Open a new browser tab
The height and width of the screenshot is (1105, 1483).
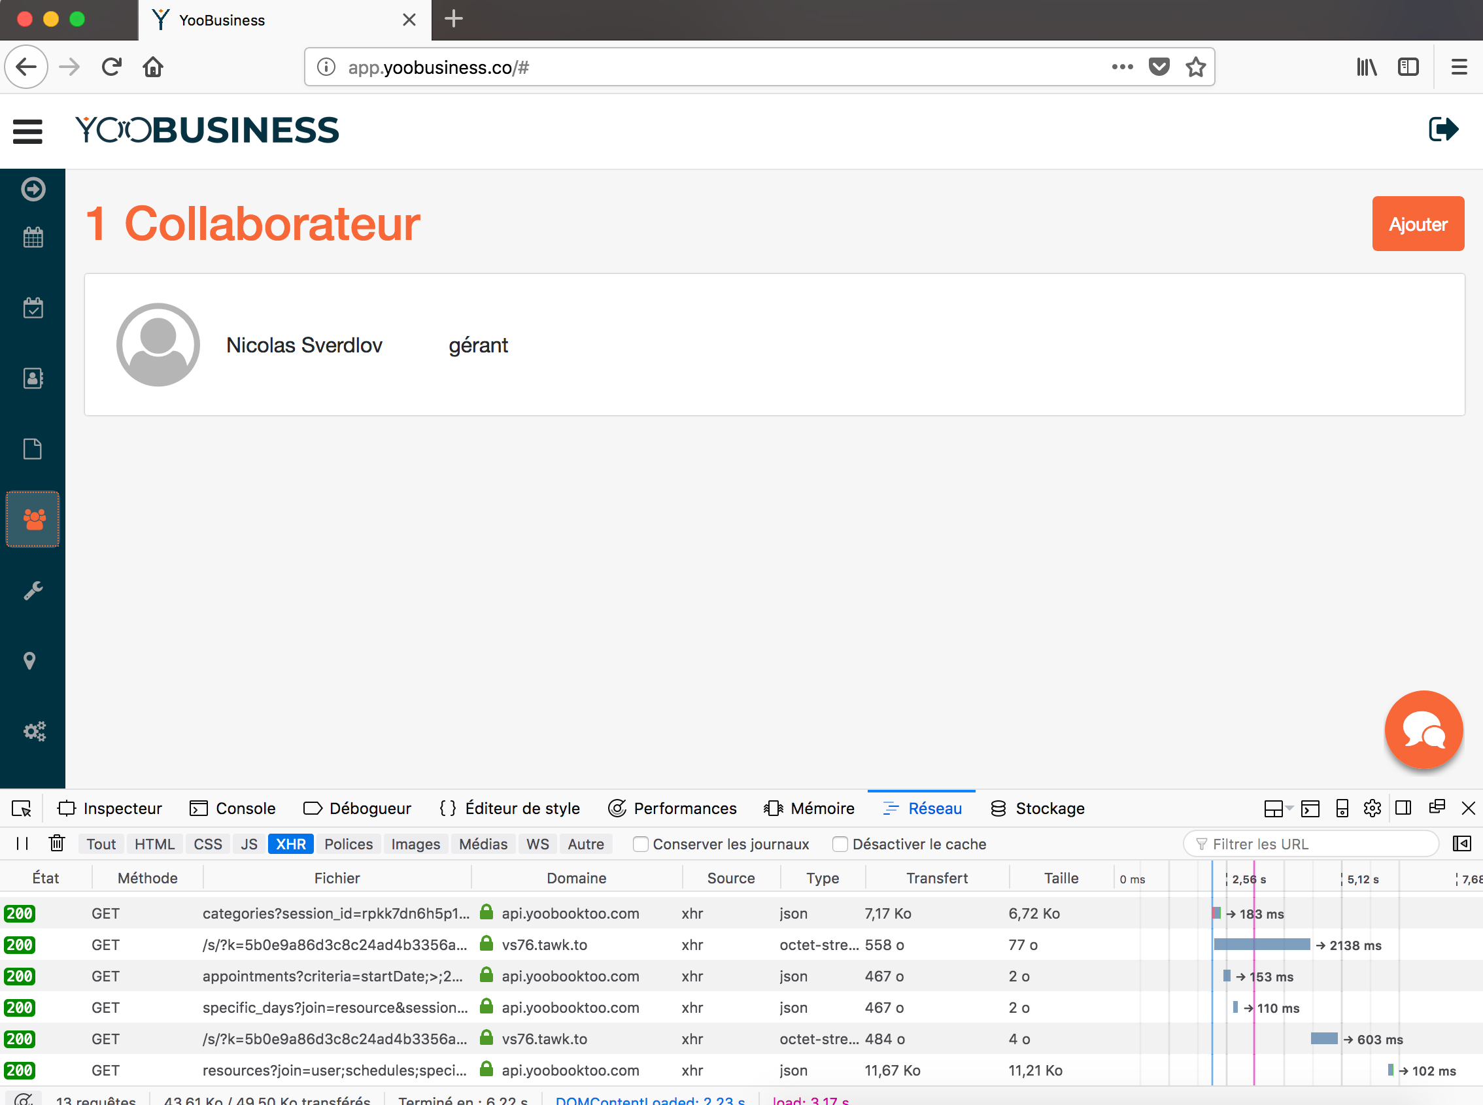(454, 19)
